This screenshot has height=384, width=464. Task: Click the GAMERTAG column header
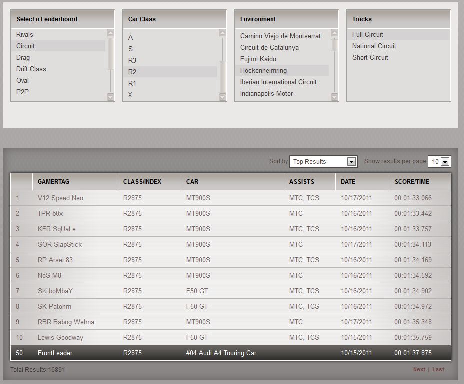pos(54,182)
